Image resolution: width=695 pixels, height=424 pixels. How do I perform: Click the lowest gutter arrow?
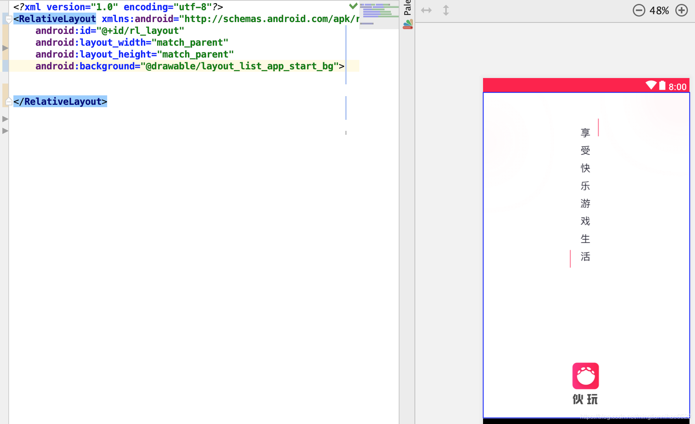(x=5, y=130)
